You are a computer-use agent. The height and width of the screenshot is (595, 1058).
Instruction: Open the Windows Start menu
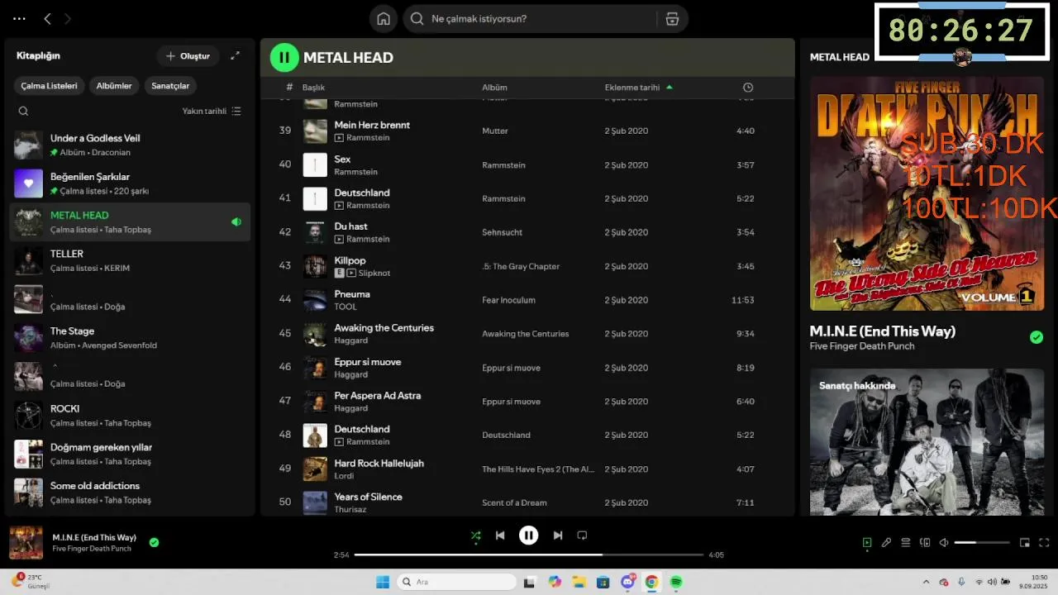point(383,582)
